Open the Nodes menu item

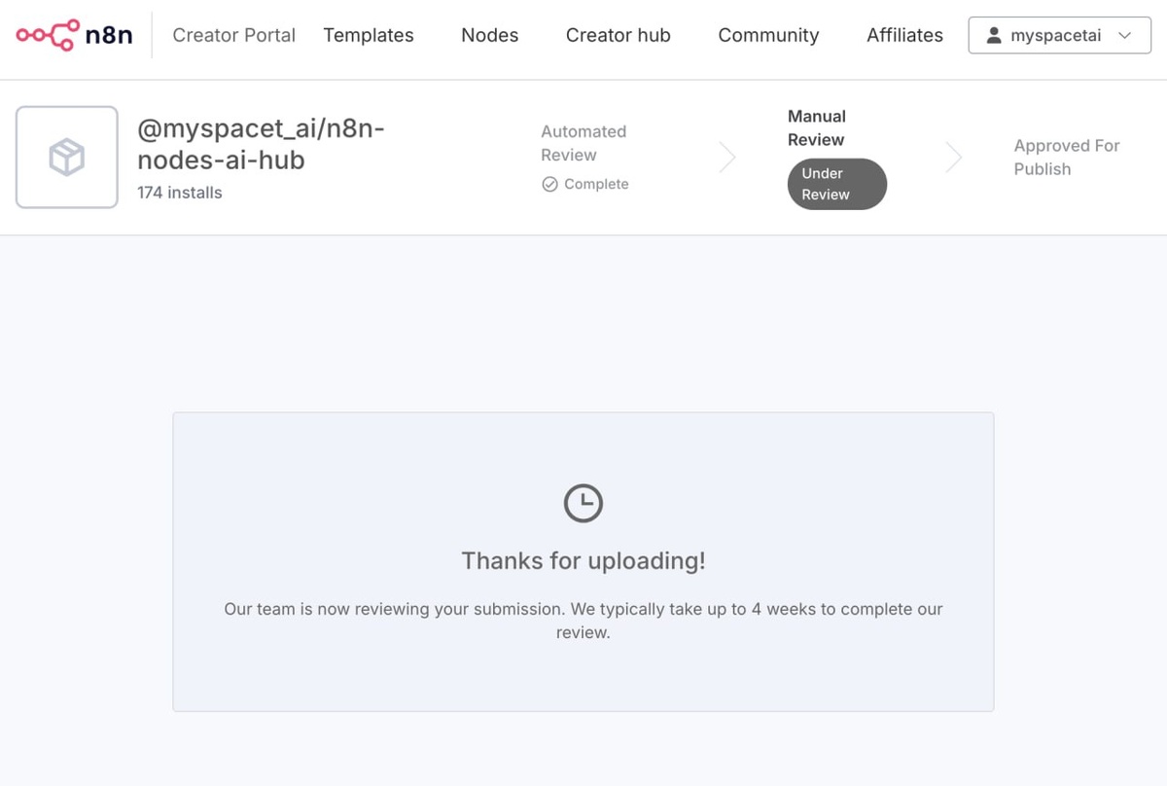tap(489, 35)
